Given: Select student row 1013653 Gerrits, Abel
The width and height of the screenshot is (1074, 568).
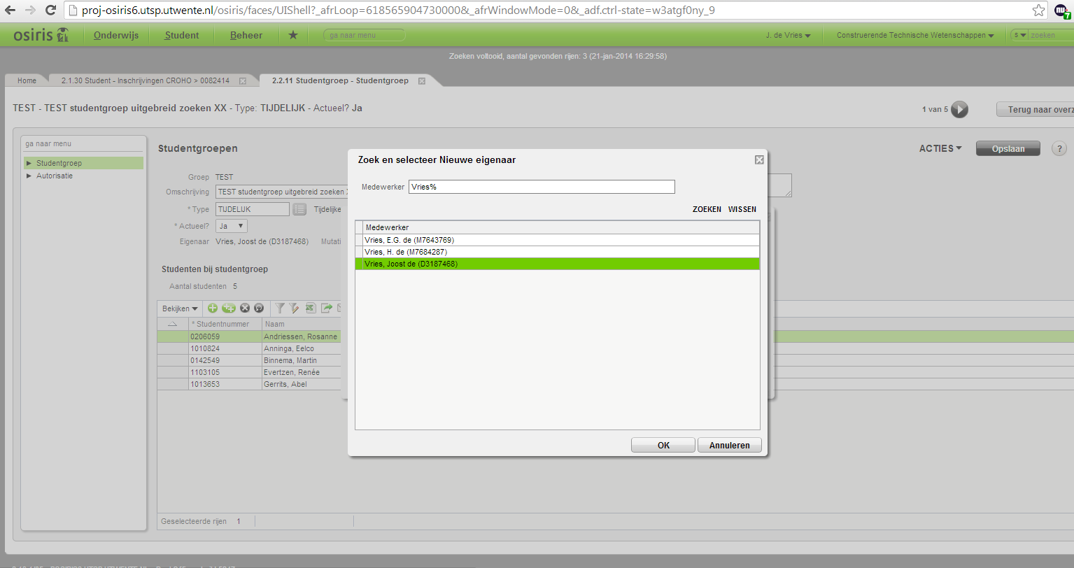Looking at the screenshot, I should [249, 384].
